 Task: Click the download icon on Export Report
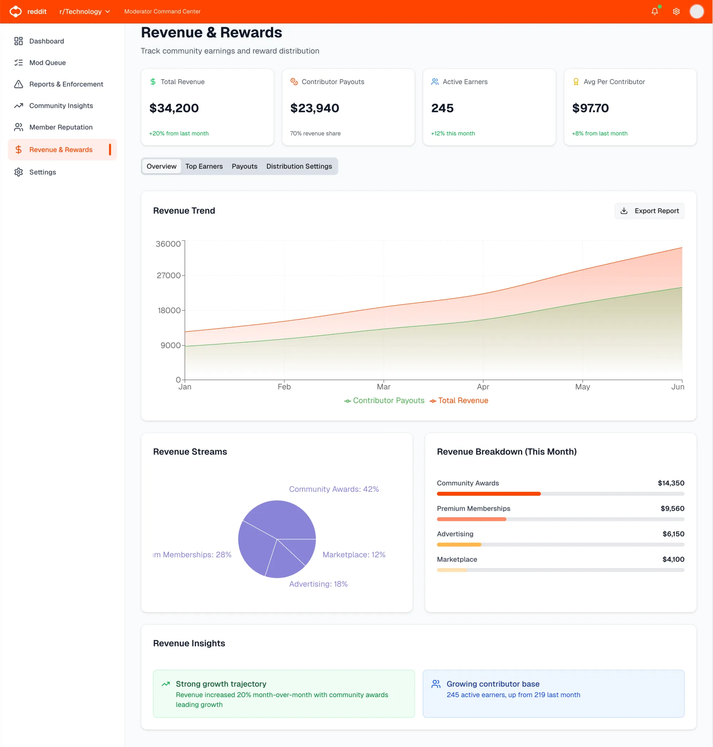[x=625, y=211]
